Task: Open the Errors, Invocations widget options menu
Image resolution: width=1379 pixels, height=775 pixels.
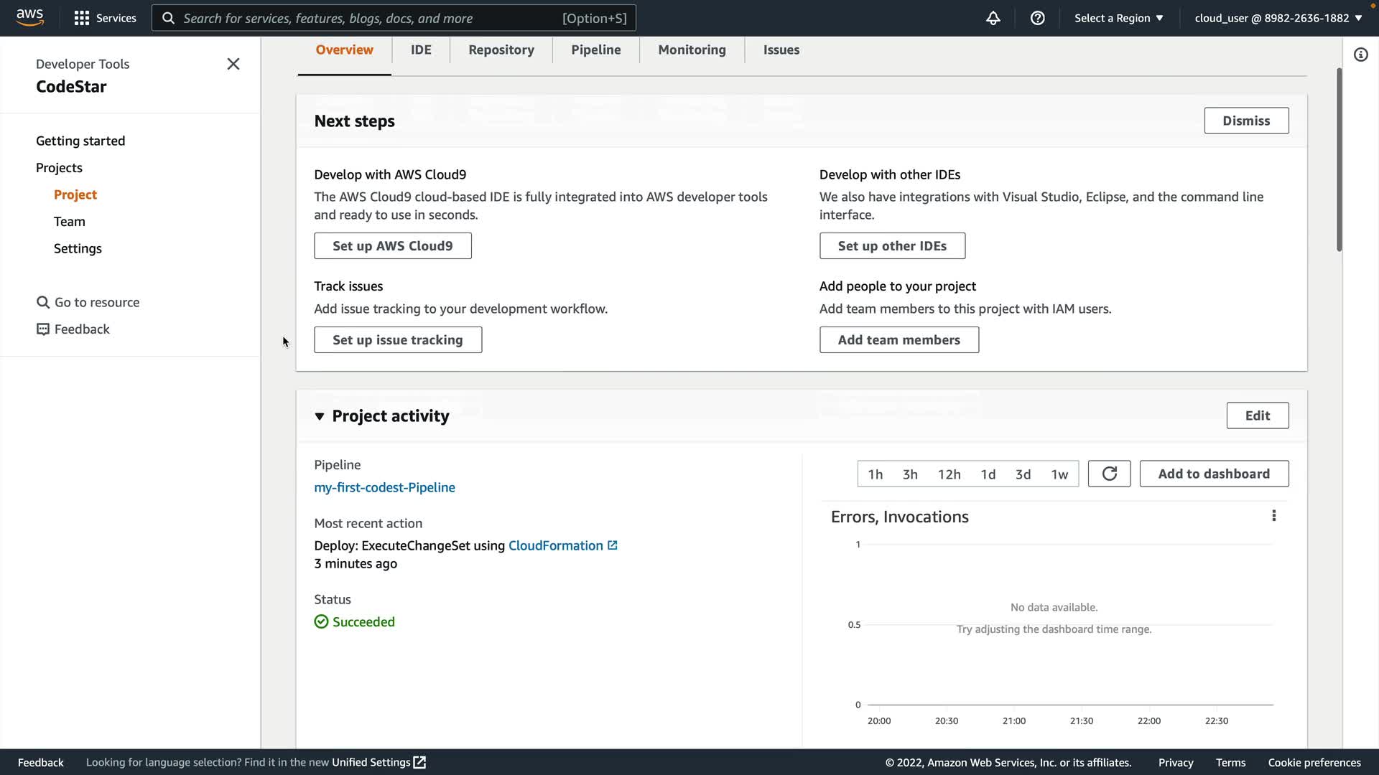Action: pos(1273,516)
